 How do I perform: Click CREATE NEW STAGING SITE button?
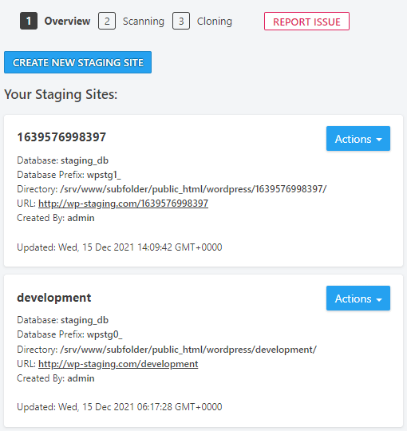click(77, 62)
